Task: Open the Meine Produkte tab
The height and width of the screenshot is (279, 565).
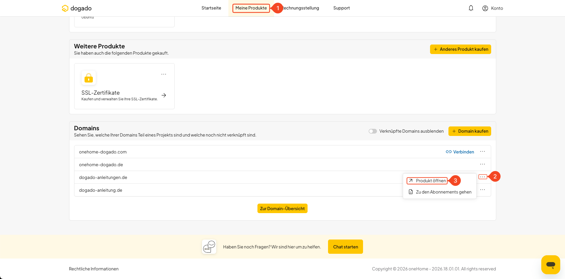Action: click(251, 8)
